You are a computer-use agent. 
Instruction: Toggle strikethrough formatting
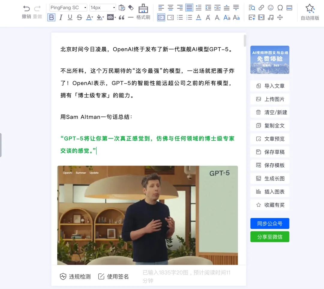coord(79,18)
